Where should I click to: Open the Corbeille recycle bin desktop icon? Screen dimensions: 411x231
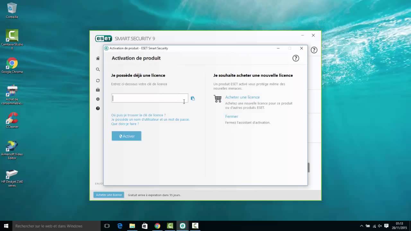click(x=12, y=11)
